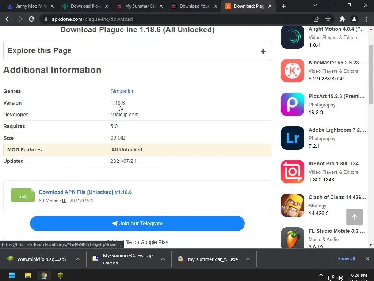374x281 pixels.
Task: Close the Download Pickle tab
Action: (107, 6)
